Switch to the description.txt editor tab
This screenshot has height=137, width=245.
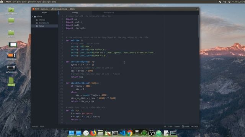coord(109,13)
